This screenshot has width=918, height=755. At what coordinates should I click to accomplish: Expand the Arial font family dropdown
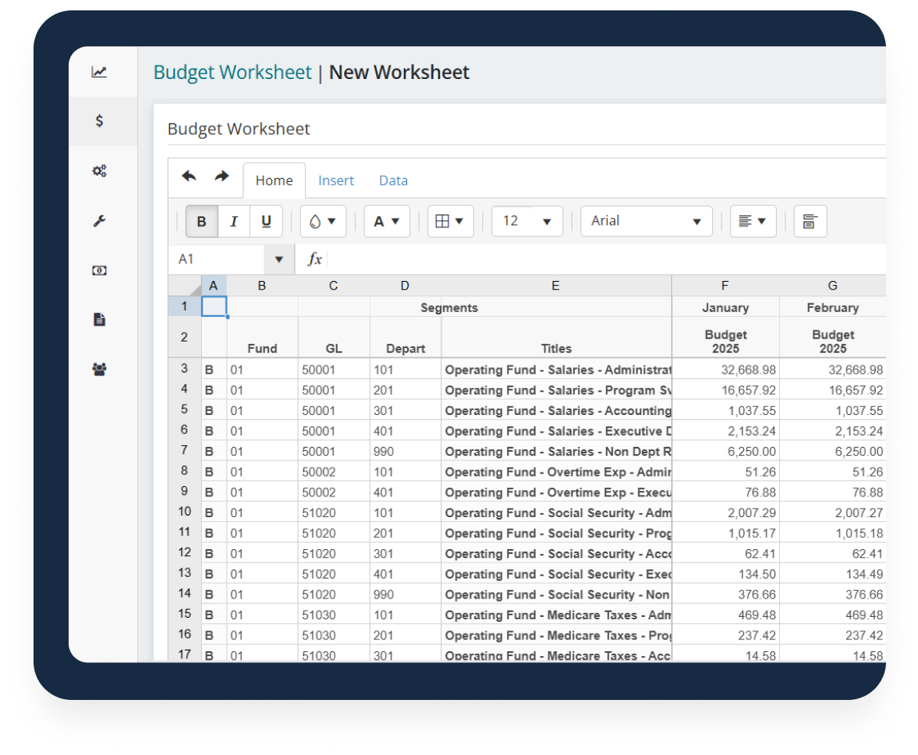(x=646, y=222)
